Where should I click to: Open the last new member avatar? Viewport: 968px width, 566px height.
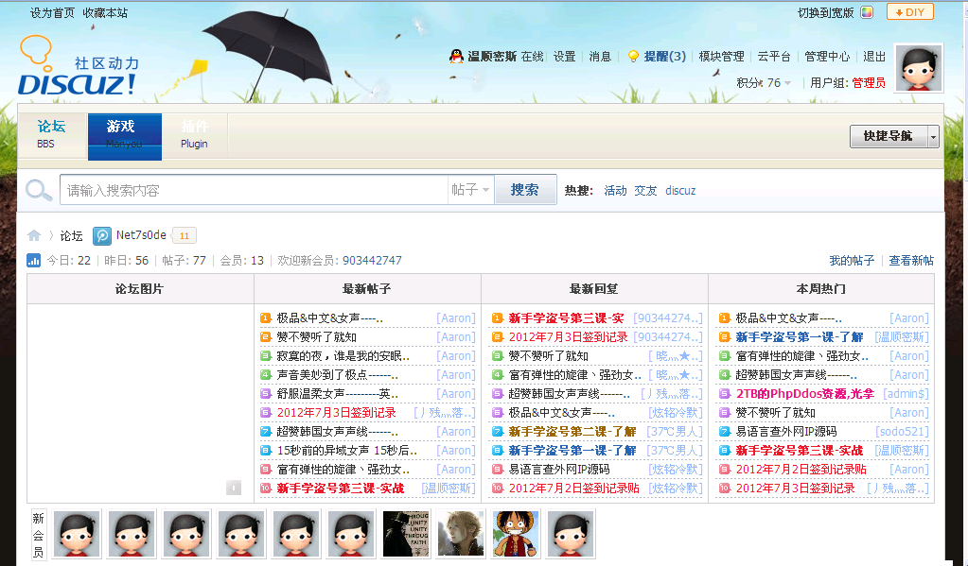pos(571,534)
